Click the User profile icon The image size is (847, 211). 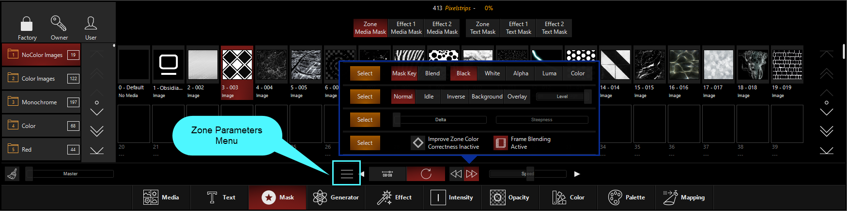(91, 24)
